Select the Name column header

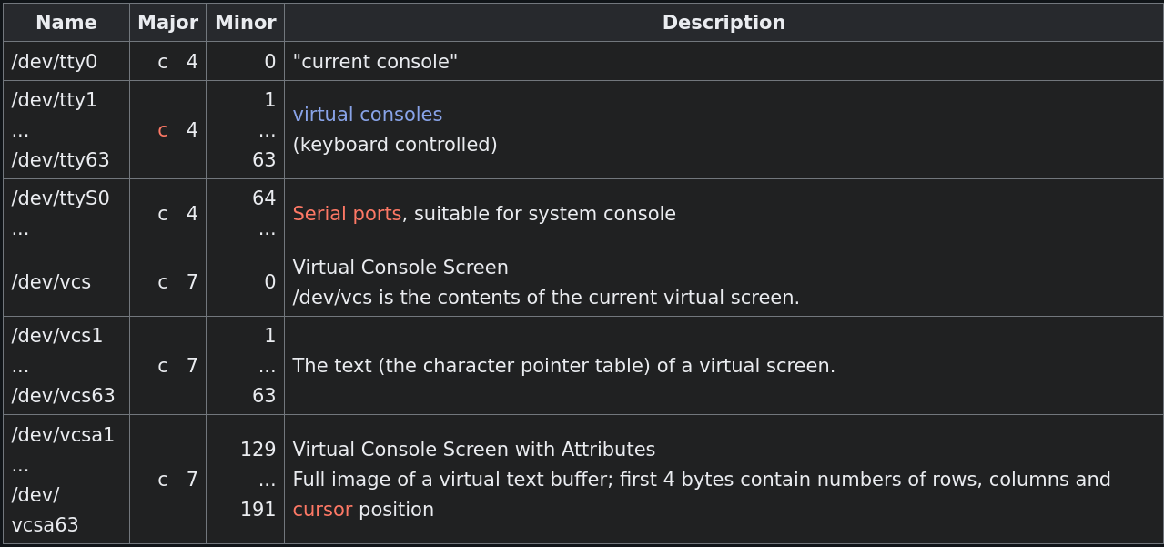66,23
